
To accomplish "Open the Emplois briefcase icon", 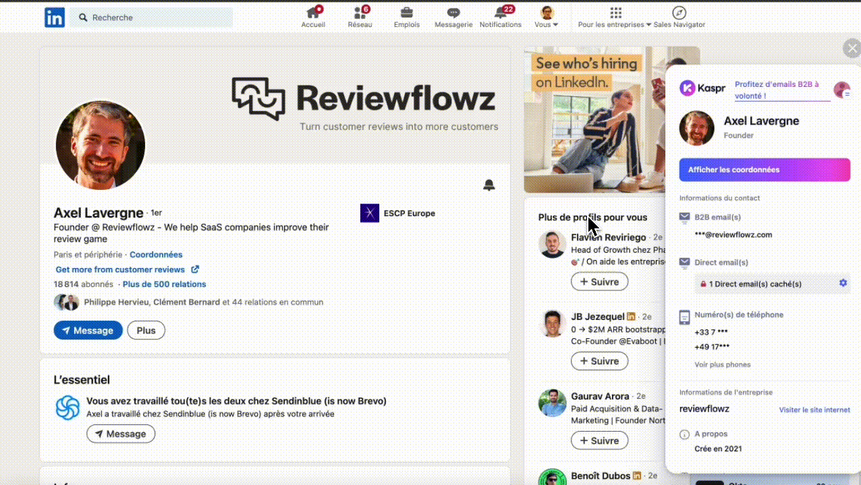I will [407, 13].
